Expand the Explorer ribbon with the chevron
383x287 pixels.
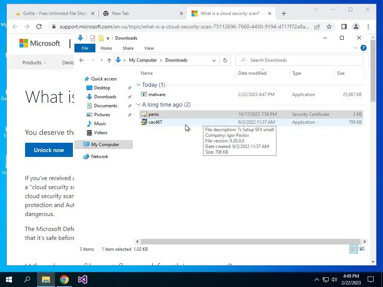(x=355, y=48)
